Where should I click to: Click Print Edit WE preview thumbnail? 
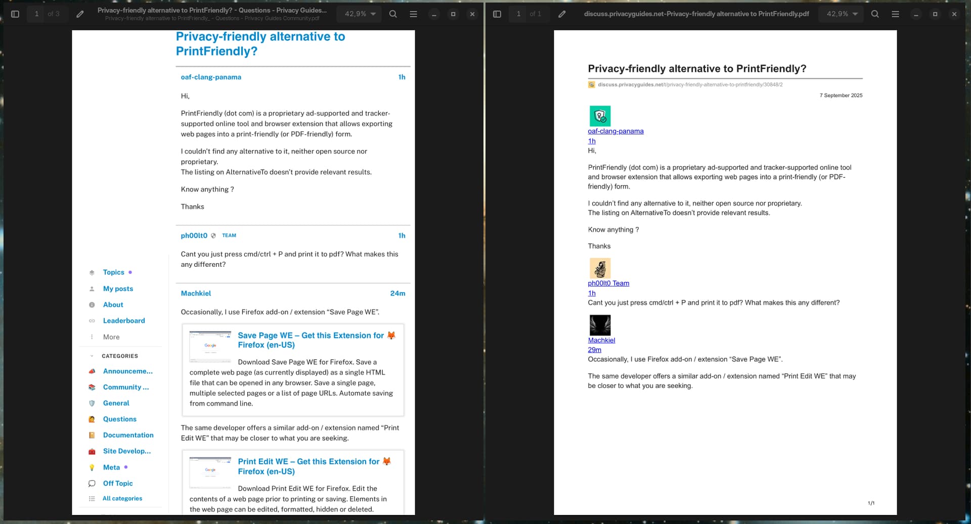(x=210, y=472)
